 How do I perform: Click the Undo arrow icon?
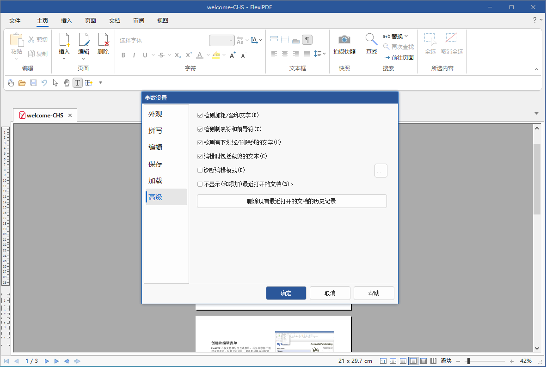coord(44,83)
